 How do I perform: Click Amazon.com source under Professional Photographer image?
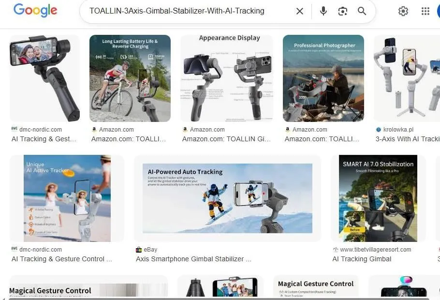click(x=310, y=130)
